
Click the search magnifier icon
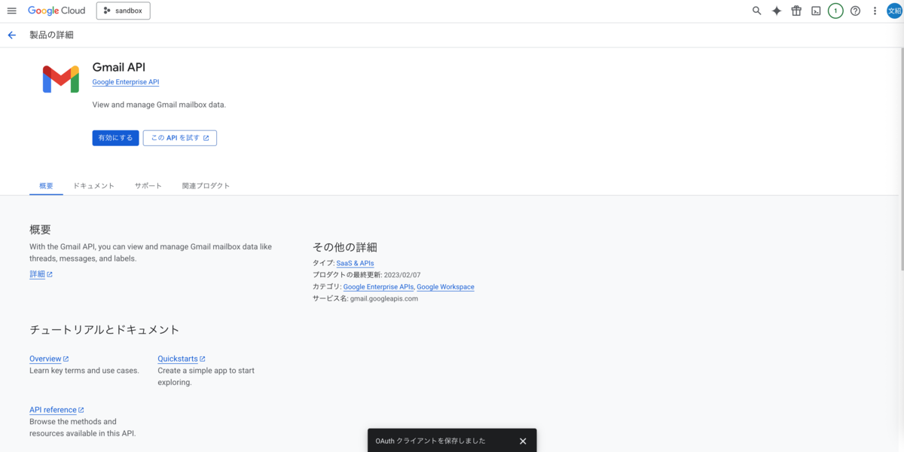[x=757, y=11]
